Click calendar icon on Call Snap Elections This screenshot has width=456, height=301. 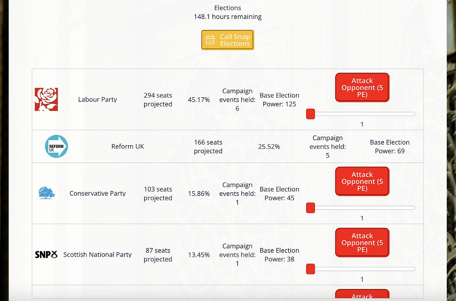210,40
